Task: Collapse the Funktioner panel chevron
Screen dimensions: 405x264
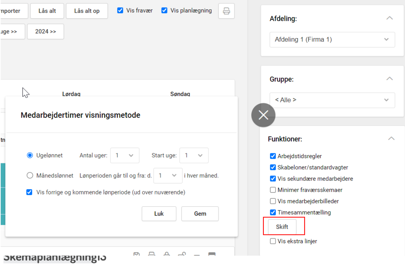Action: tap(391, 139)
